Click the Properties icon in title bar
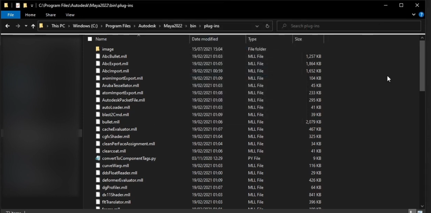 coord(18,5)
